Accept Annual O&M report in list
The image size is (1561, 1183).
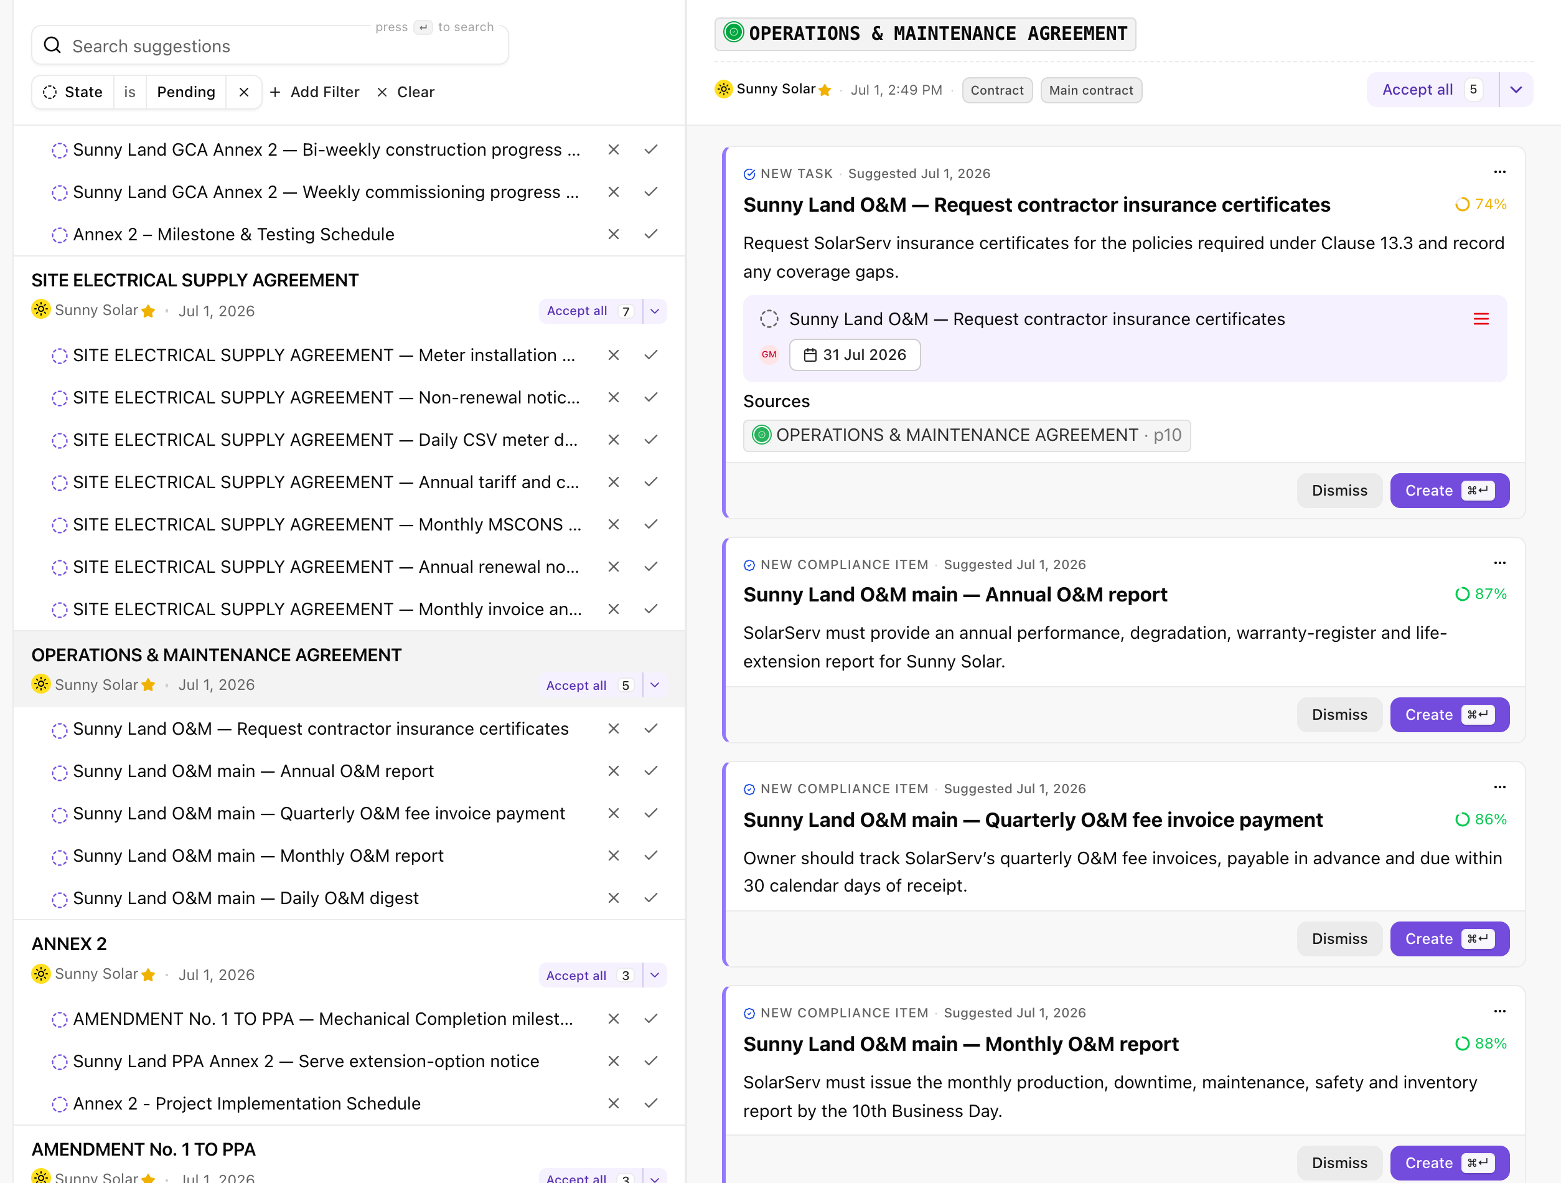tap(650, 771)
